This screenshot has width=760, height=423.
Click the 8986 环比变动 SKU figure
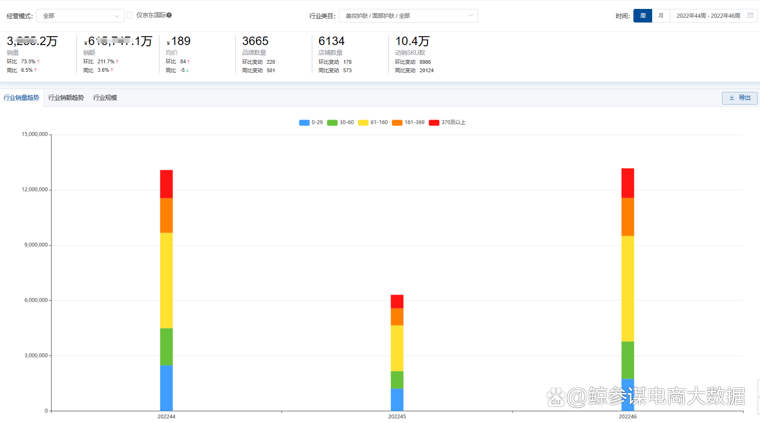click(x=425, y=62)
